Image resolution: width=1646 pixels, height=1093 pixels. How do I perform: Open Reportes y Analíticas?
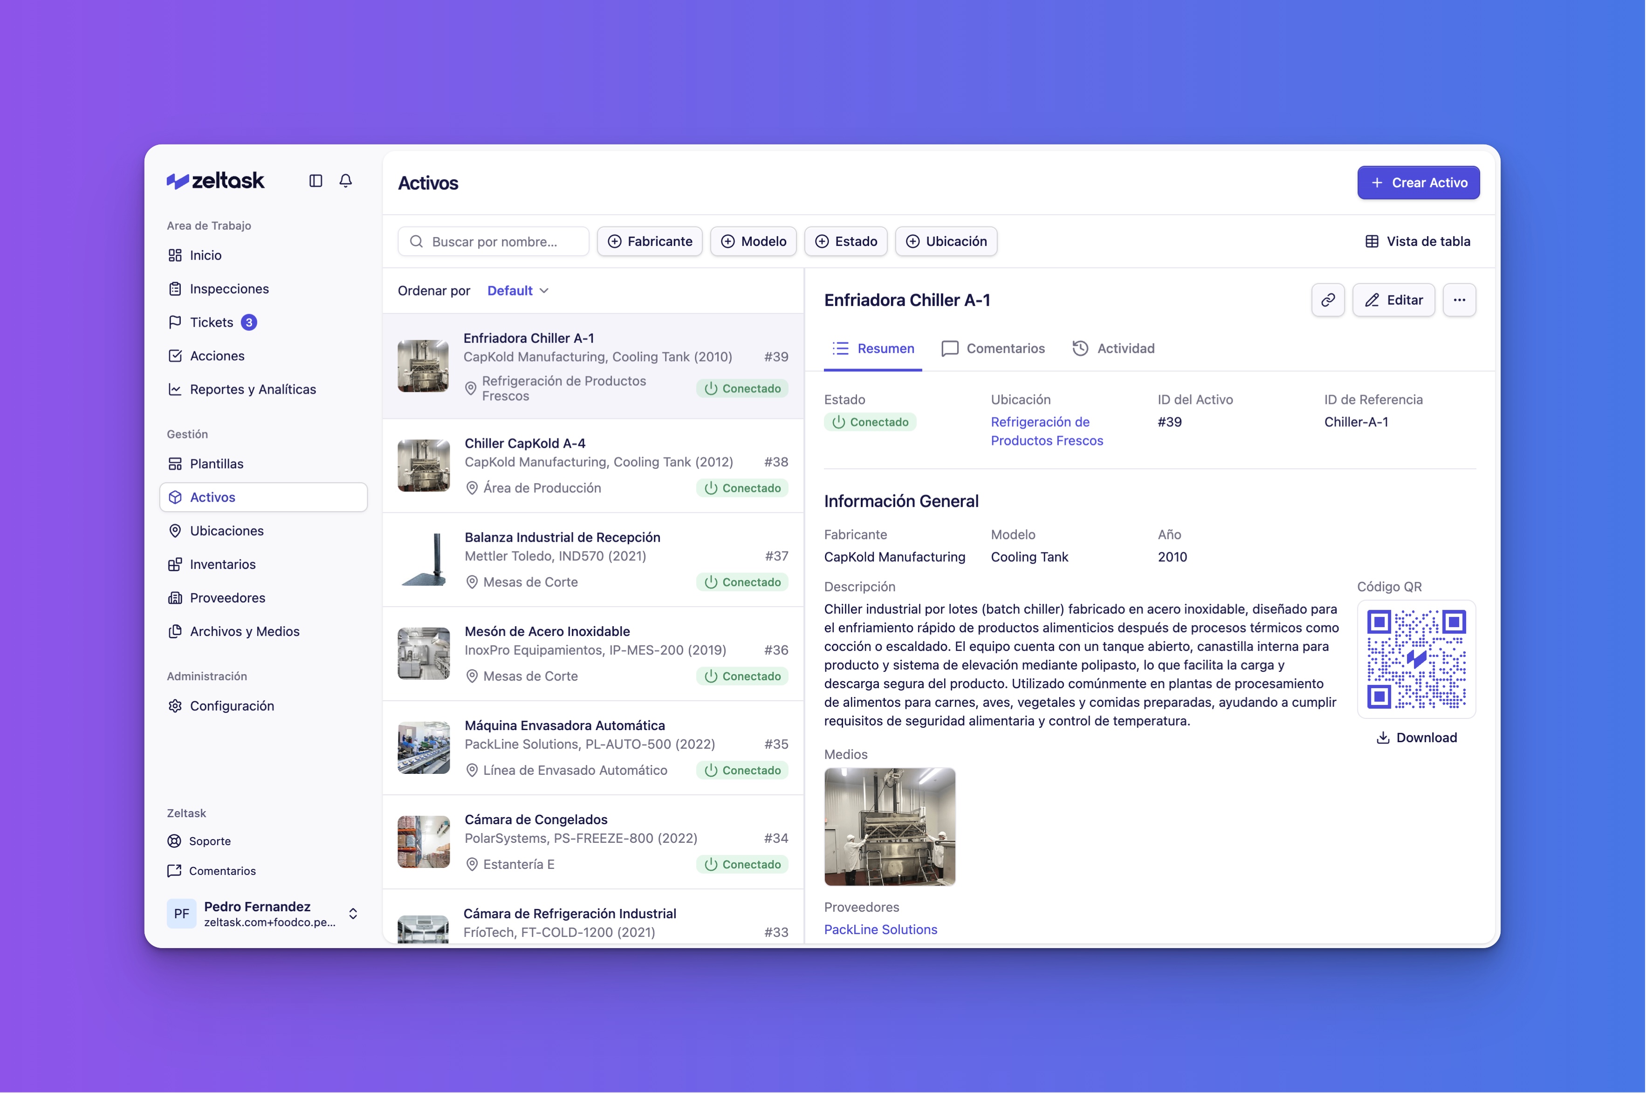(x=253, y=389)
